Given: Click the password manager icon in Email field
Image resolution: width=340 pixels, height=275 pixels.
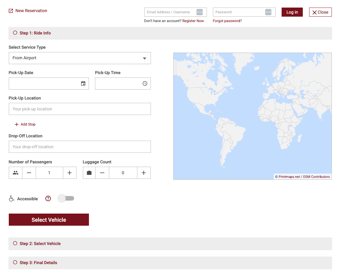Looking at the screenshot, I should click(199, 12).
